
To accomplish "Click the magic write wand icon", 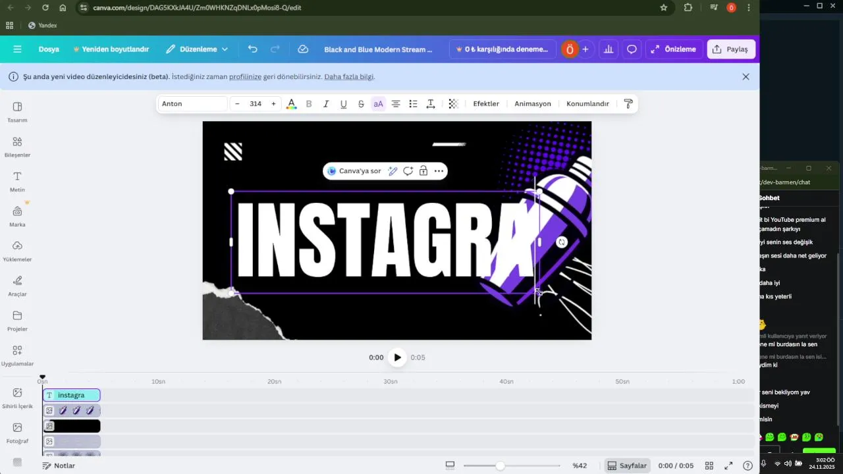I will 393,171.
